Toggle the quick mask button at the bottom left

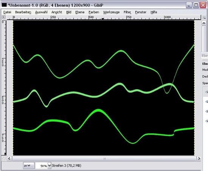pos(4,159)
